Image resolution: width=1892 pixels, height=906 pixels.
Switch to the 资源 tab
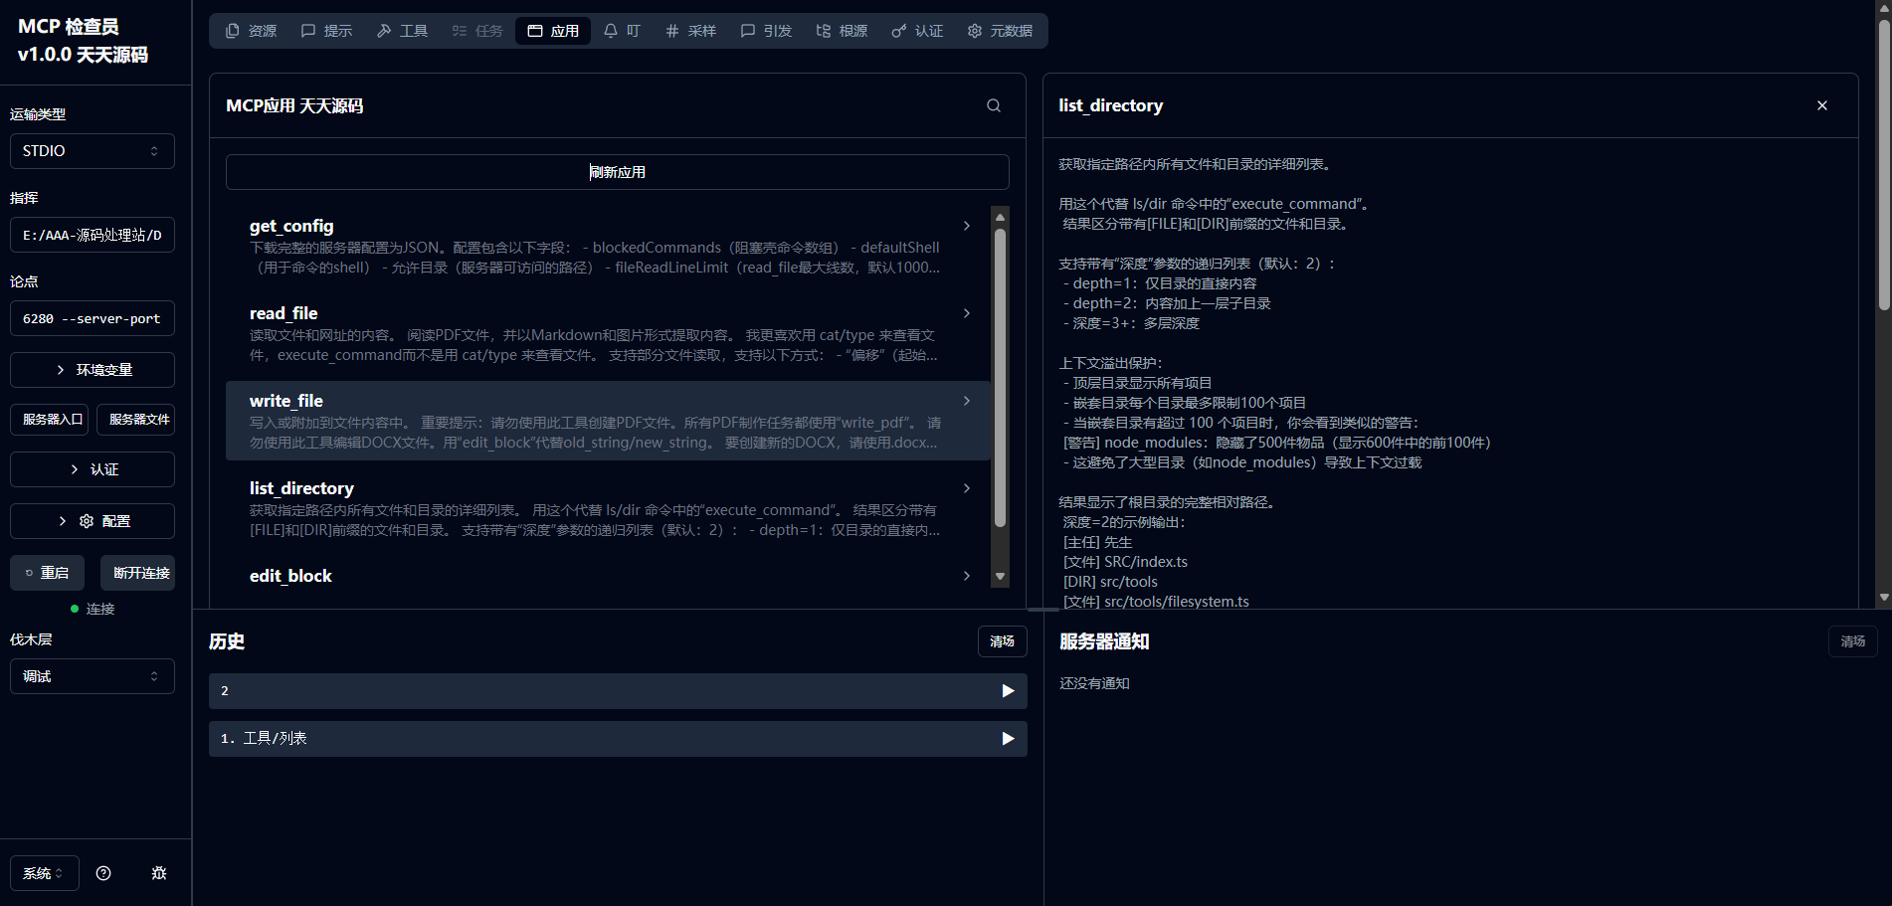tap(251, 31)
